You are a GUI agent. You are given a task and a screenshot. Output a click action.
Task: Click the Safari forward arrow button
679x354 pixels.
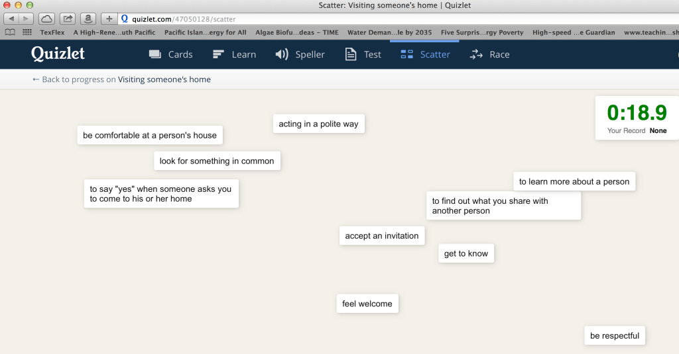pyautogui.click(x=26, y=19)
